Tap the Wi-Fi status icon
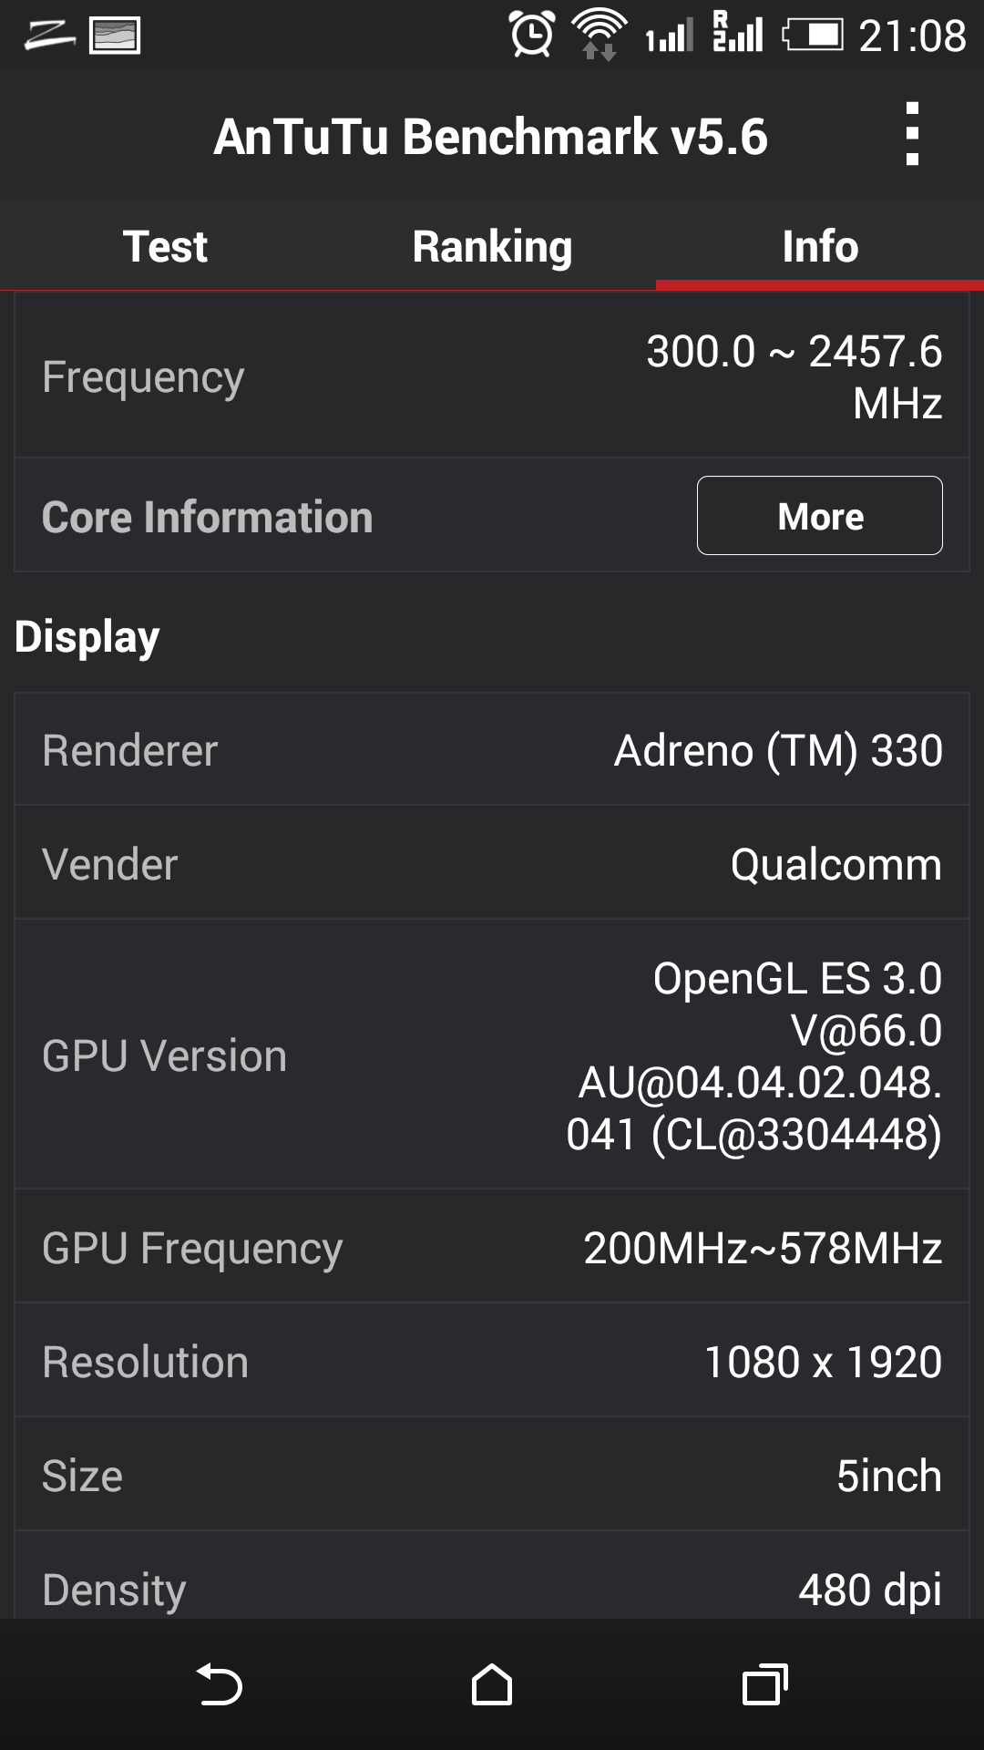The image size is (984, 1750). pos(599,34)
